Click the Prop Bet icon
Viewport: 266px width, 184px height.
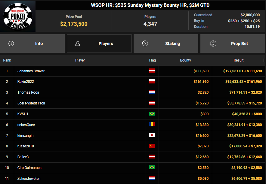click(213, 44)
